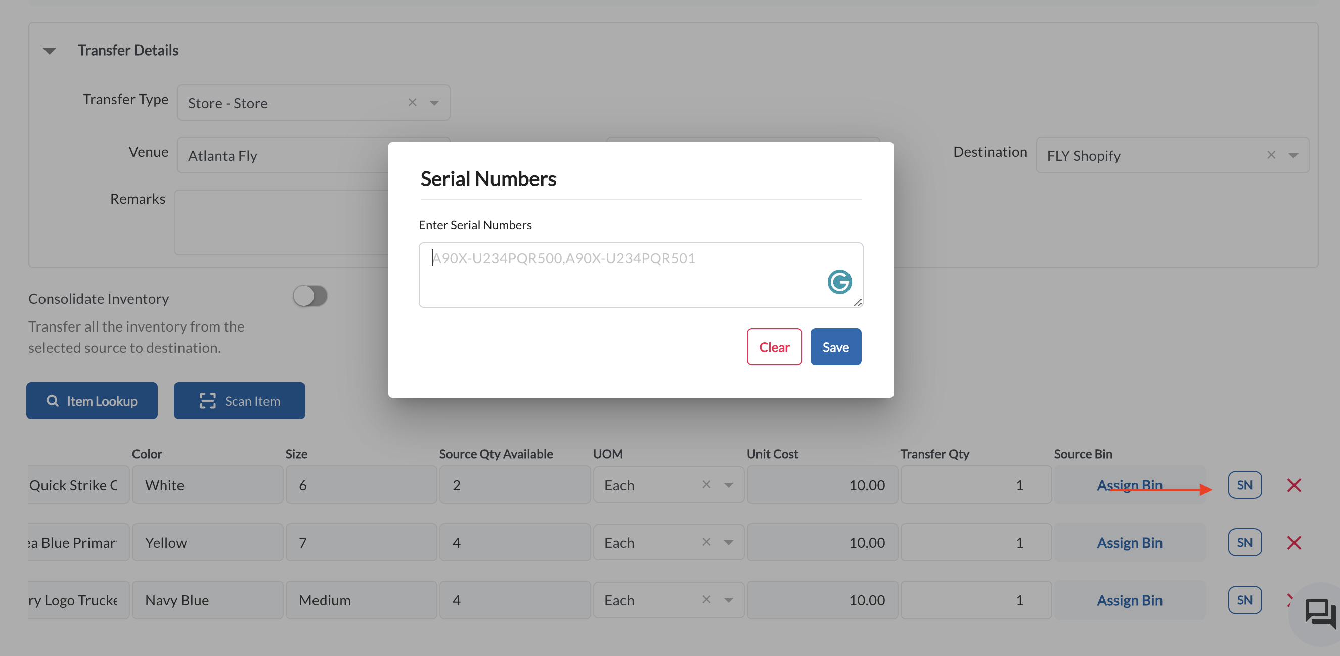Image resolution: width=1340 pixels, height=656 pixels.
Task: Clear the Transfer Type selection
Action: 412,102
